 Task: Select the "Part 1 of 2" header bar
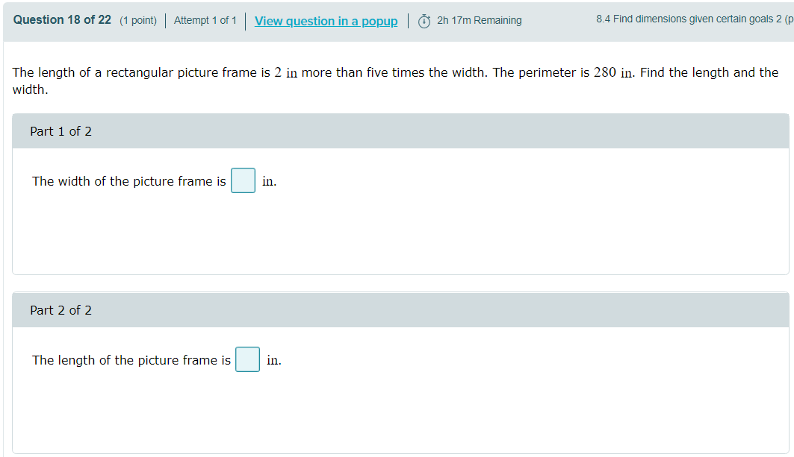(x=60, y=130)
